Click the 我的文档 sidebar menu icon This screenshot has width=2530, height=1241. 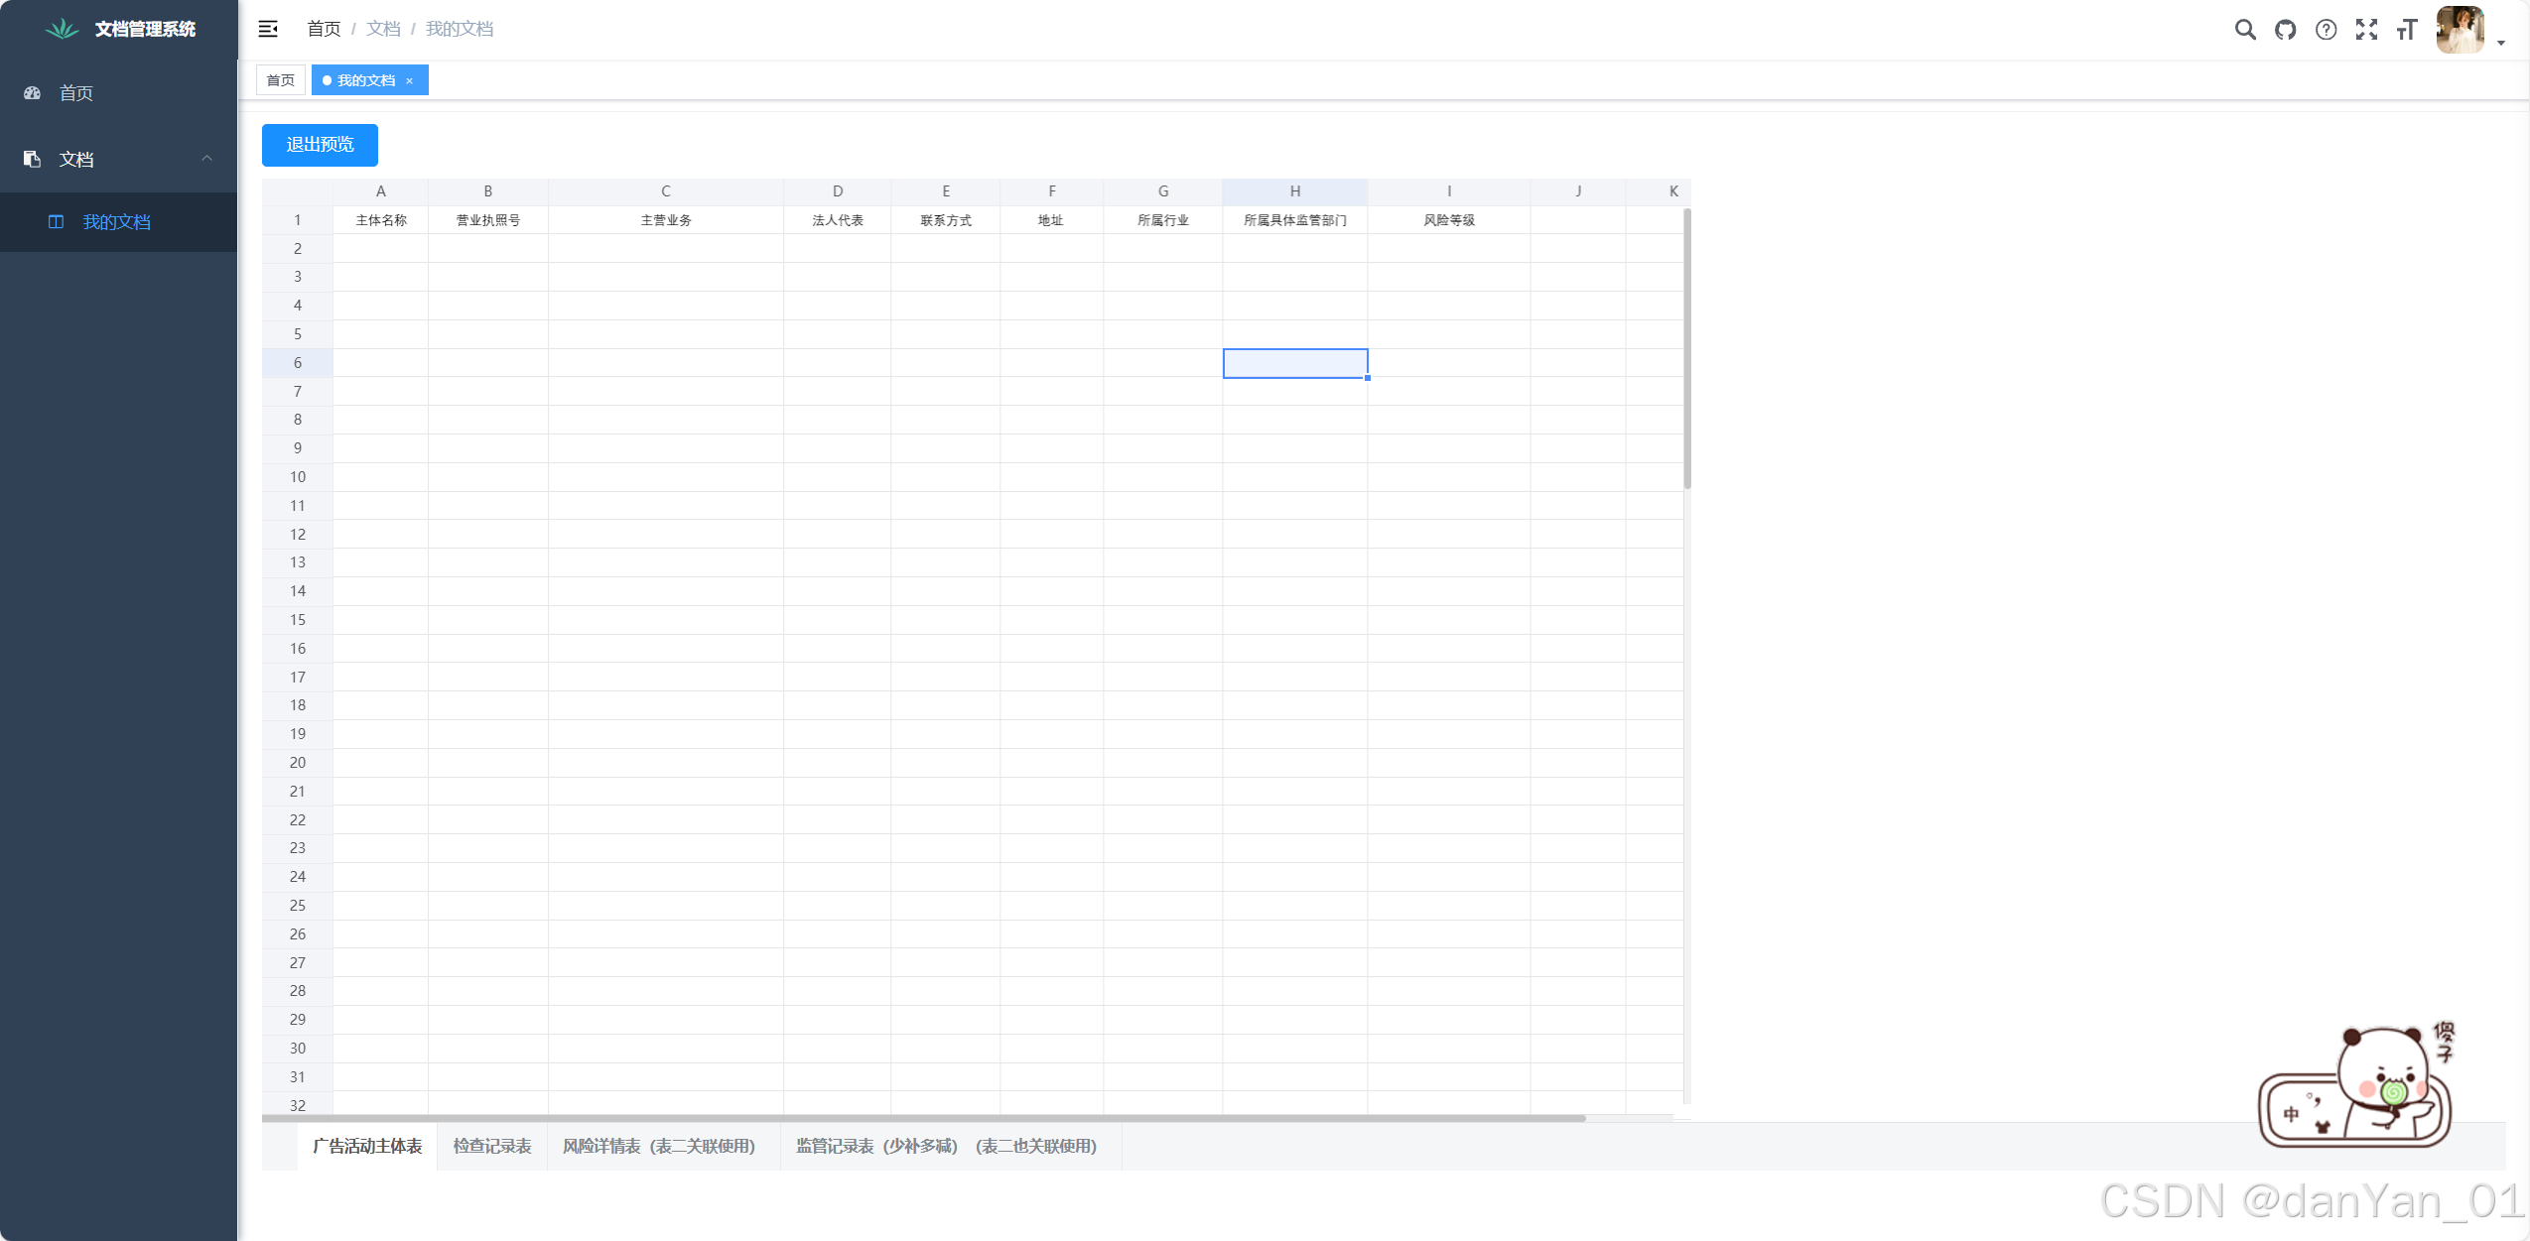tap(56, 222)
